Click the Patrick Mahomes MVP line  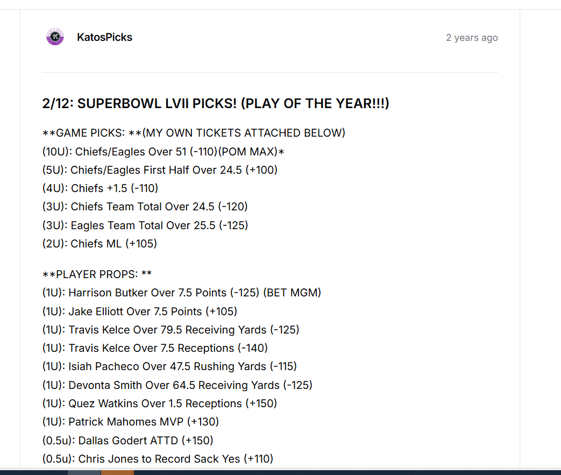click(131, 422)
